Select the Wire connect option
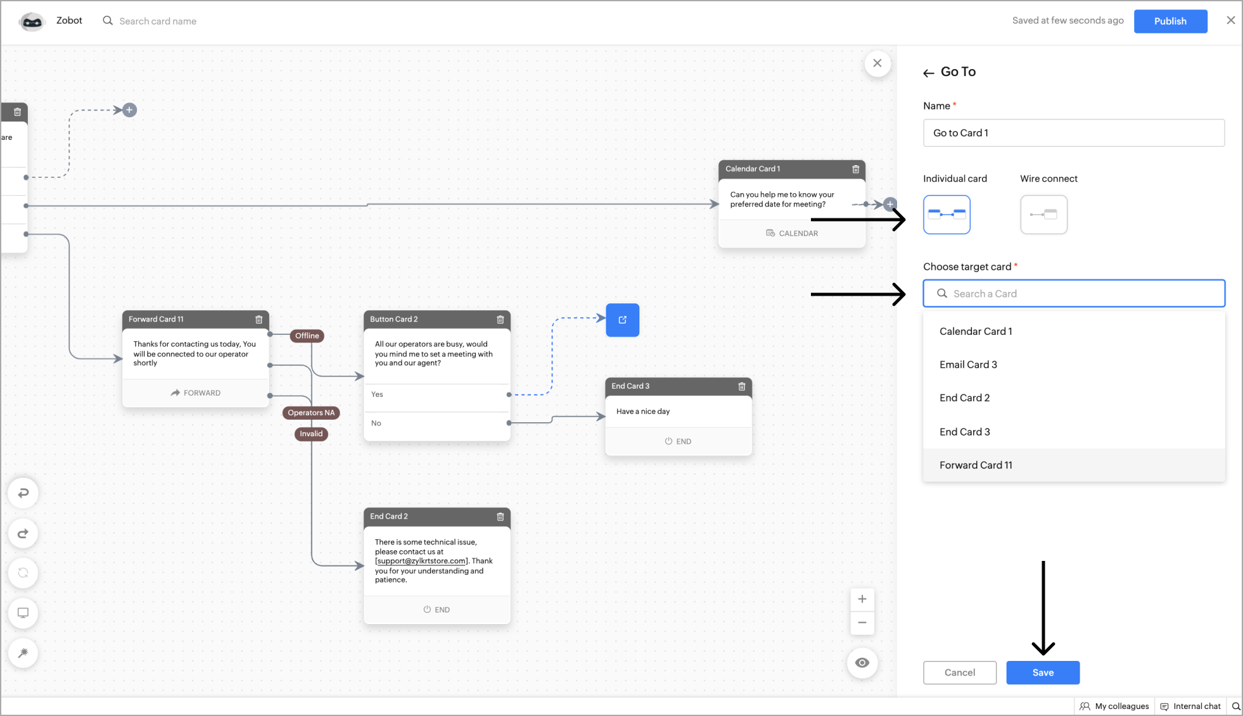This screenshot has height=716, width=1243. coord(1043,215)
